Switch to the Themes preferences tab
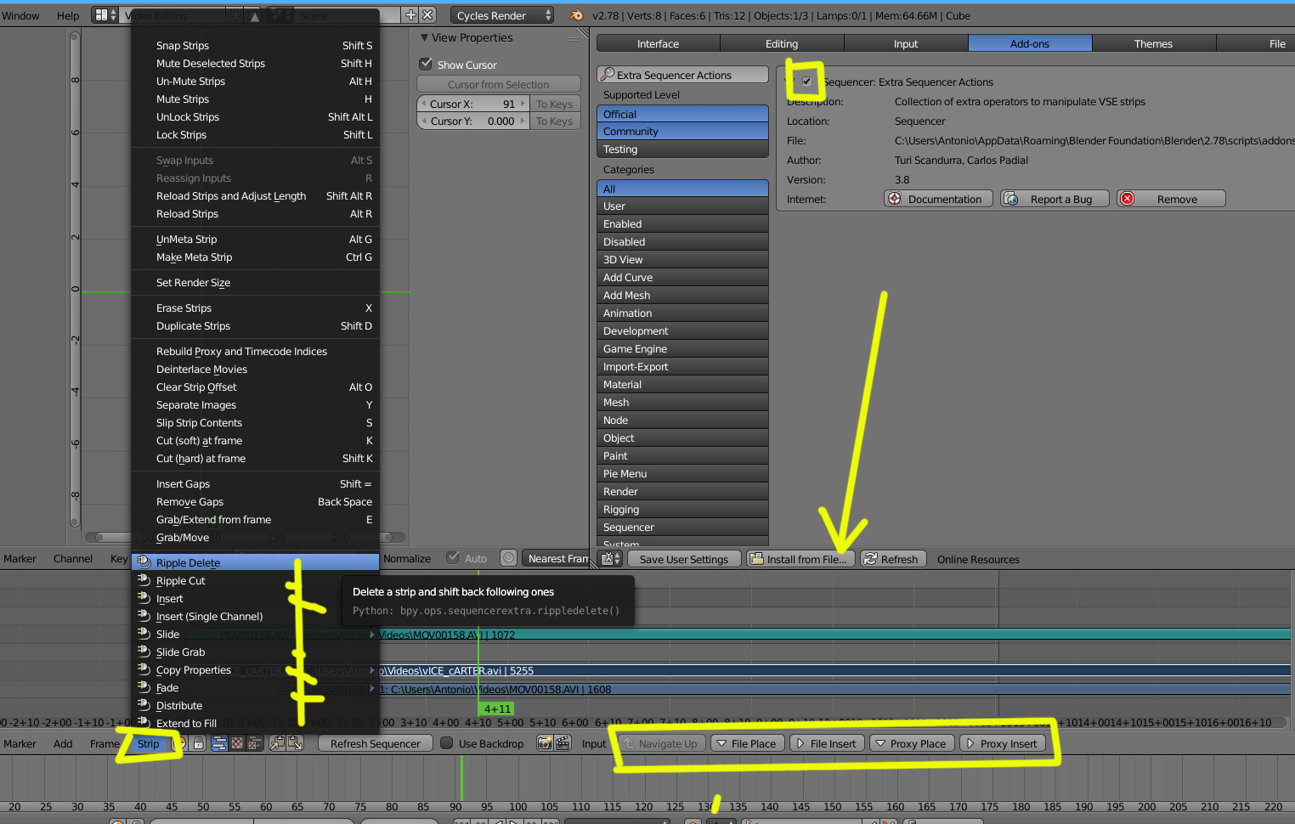1295x824 pixels. coord(1153,43)
